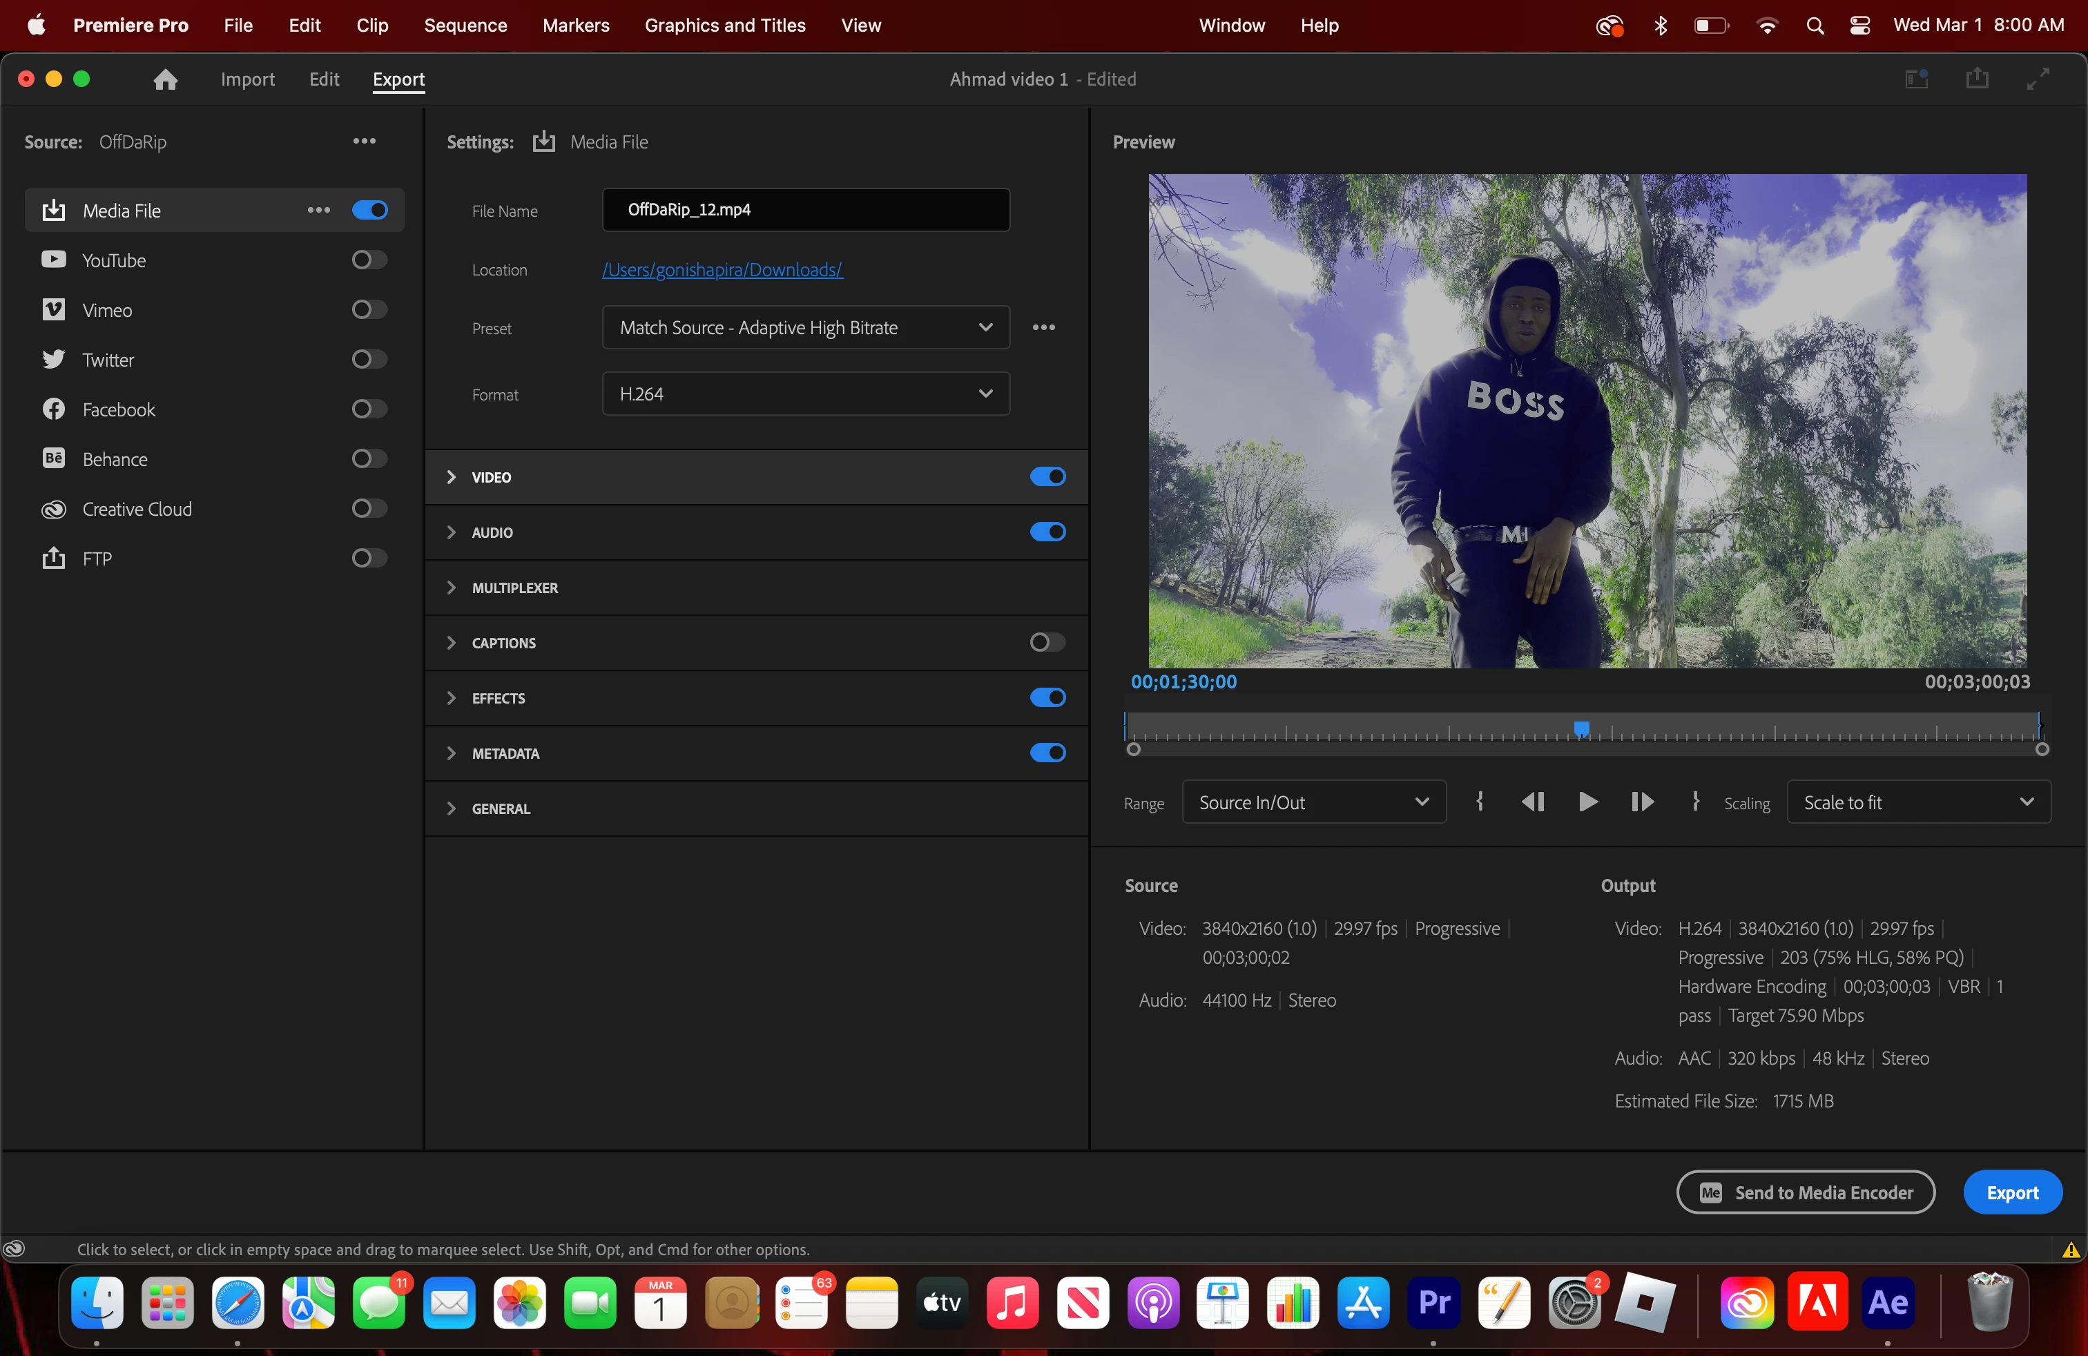Enable the YouTube destination toggle
2088x1356 pixels.
pos(369,260)
